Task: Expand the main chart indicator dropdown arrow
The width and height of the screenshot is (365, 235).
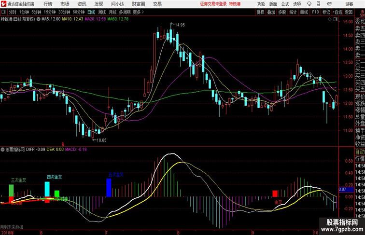Action: [x=39, y=19]
